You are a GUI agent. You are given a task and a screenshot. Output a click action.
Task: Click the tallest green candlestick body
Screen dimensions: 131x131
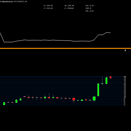tap(98, 90)
